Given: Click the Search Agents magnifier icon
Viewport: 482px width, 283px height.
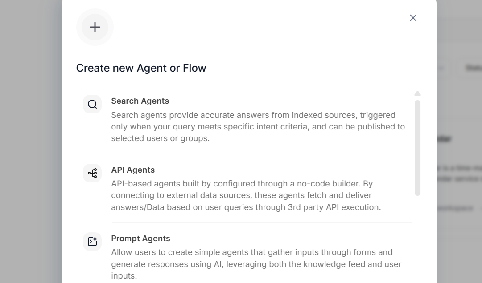Looking at the screenshot, I should 92,104.
